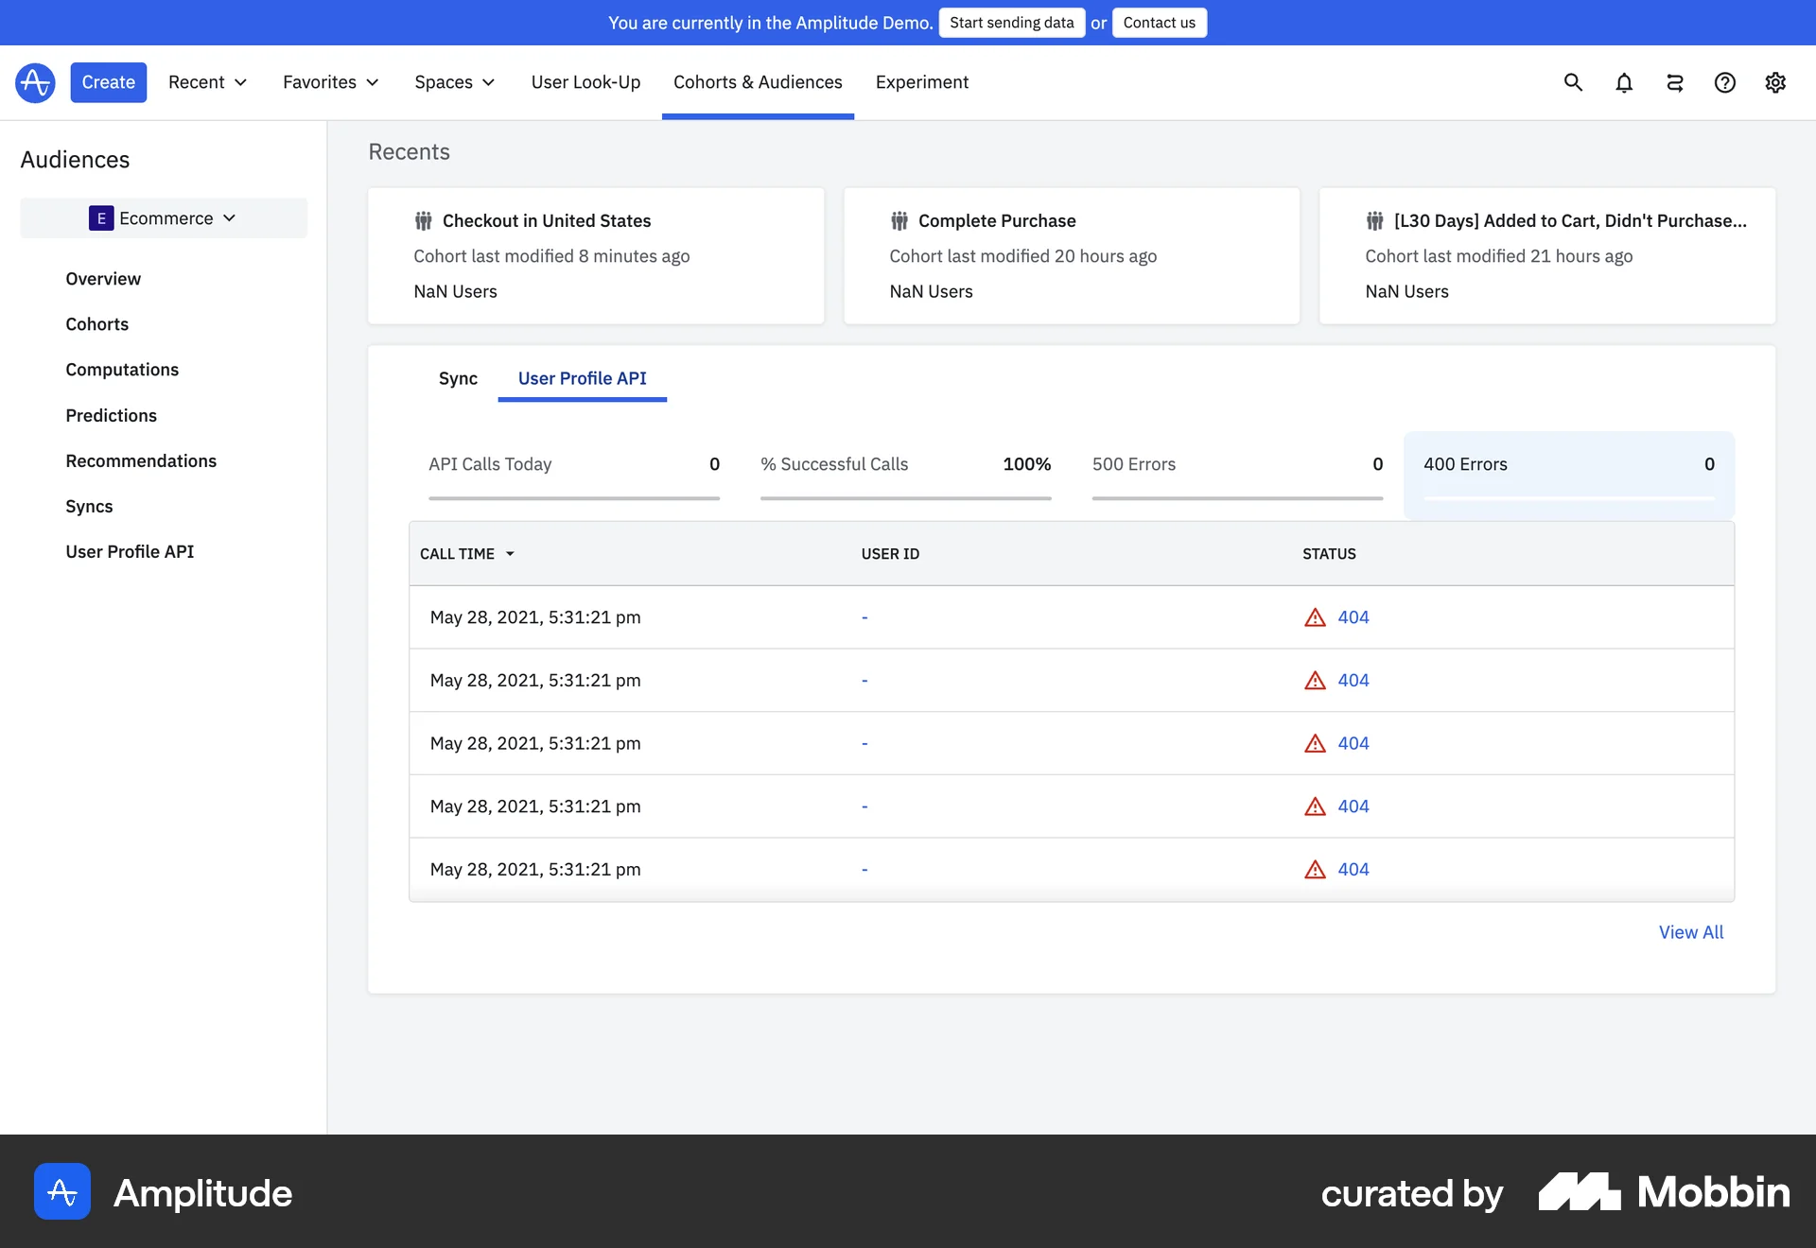Click the data sources routing icon
Image resolution: width=1816 pixels, height=1248 pixels.
click(x=1674, y=83)
